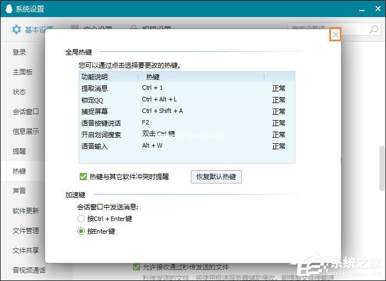Screen dimensions: 386x281
Task: Click the gear icon beside 基本设置
Action: (16, 29)
